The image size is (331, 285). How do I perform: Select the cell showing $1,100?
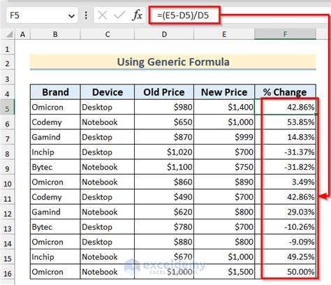tap(164, 167)
